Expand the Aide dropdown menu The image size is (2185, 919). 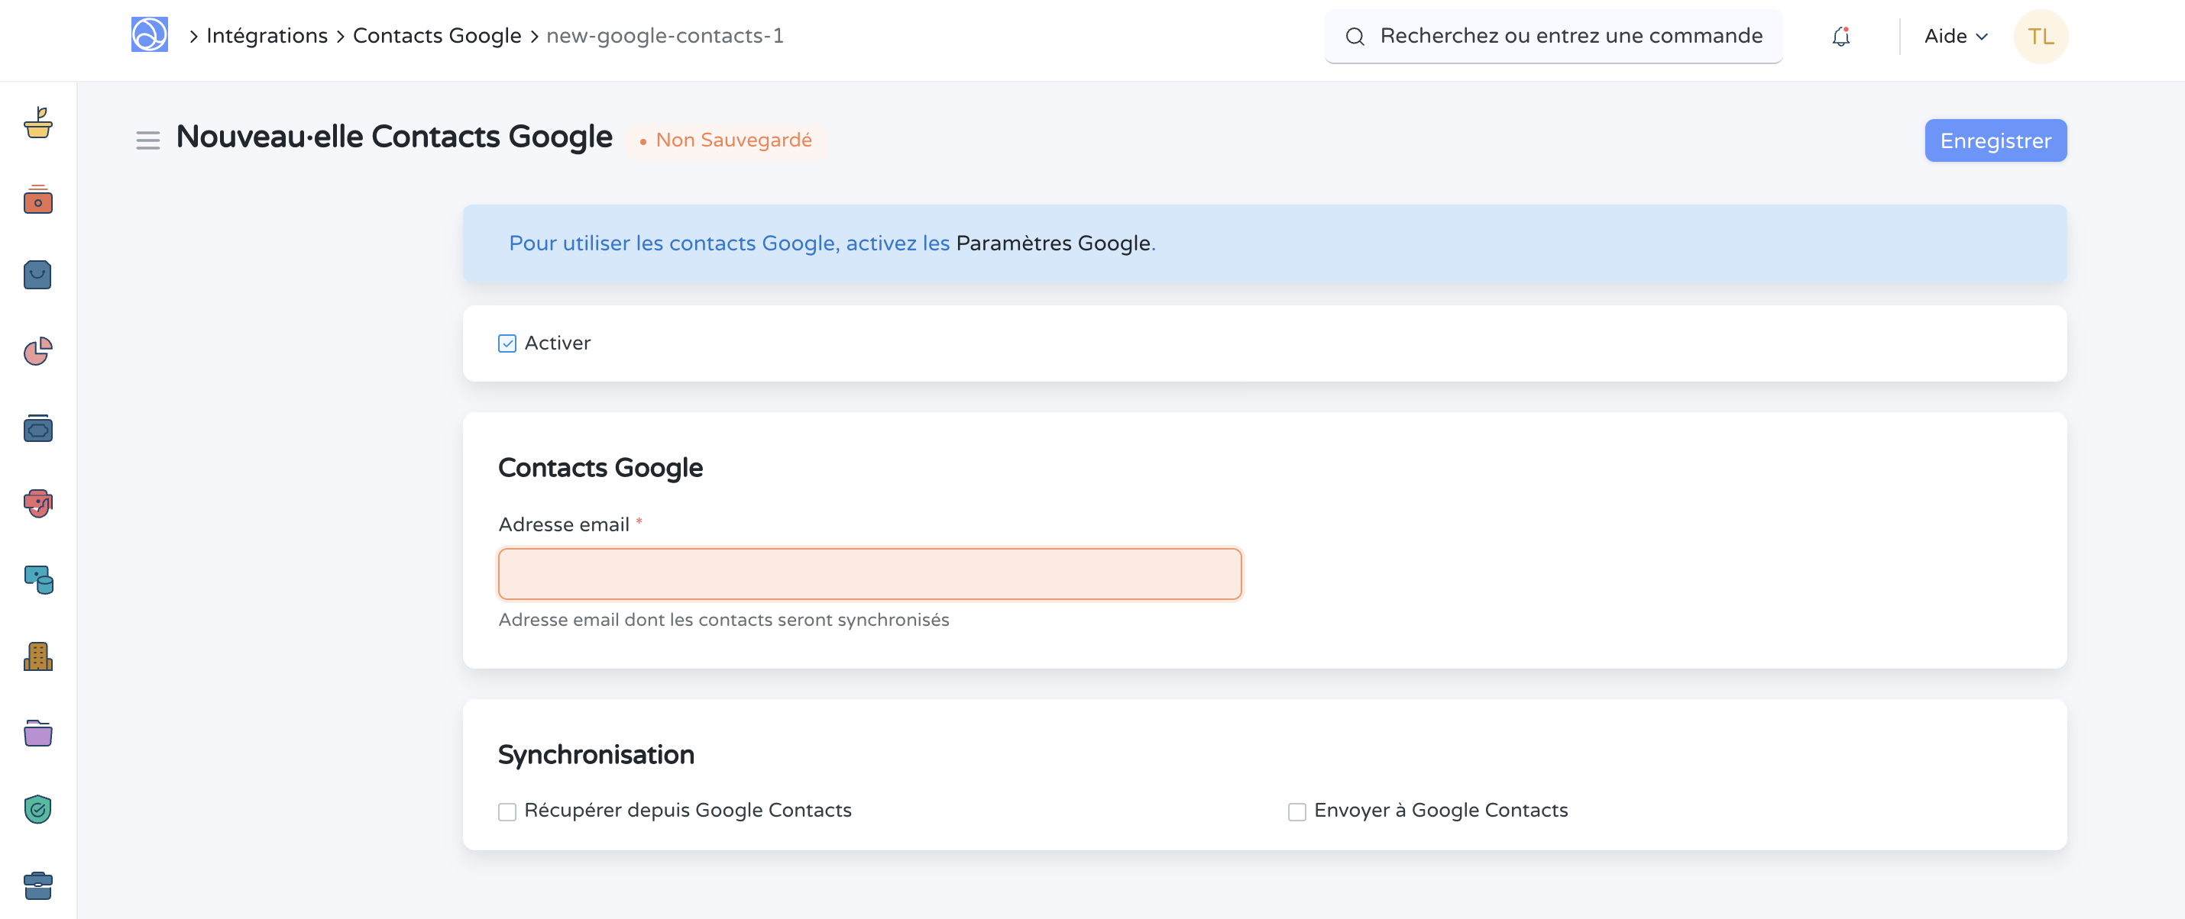pos(1954,36)
